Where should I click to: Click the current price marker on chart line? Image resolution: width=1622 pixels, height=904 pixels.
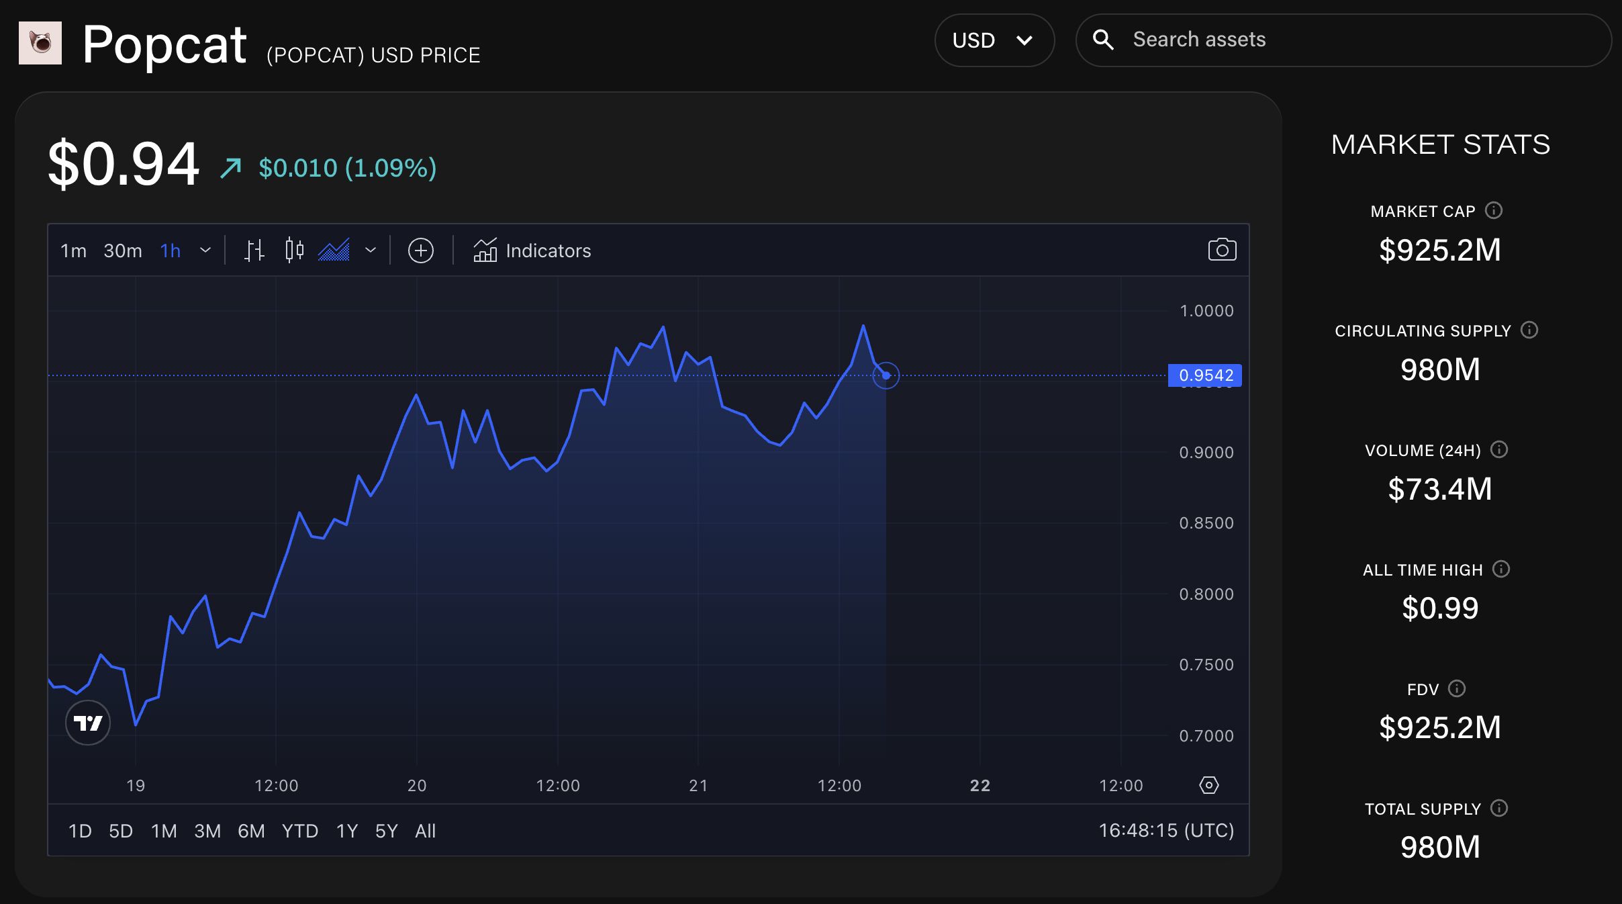click(886, 375)
